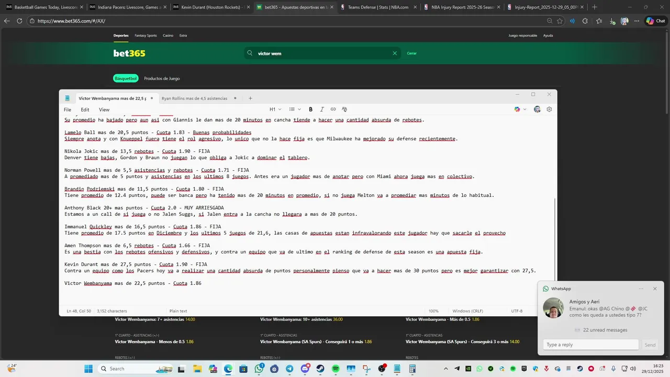Switch to Kevin Durant browser tab

[x=211, y=7]
